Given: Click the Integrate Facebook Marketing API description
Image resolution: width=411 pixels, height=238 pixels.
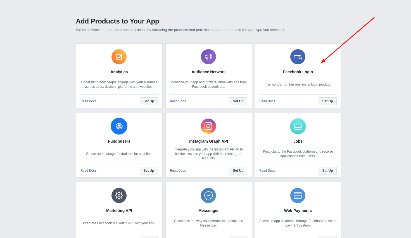Looking at the screenshot, I should click(119, 223).
